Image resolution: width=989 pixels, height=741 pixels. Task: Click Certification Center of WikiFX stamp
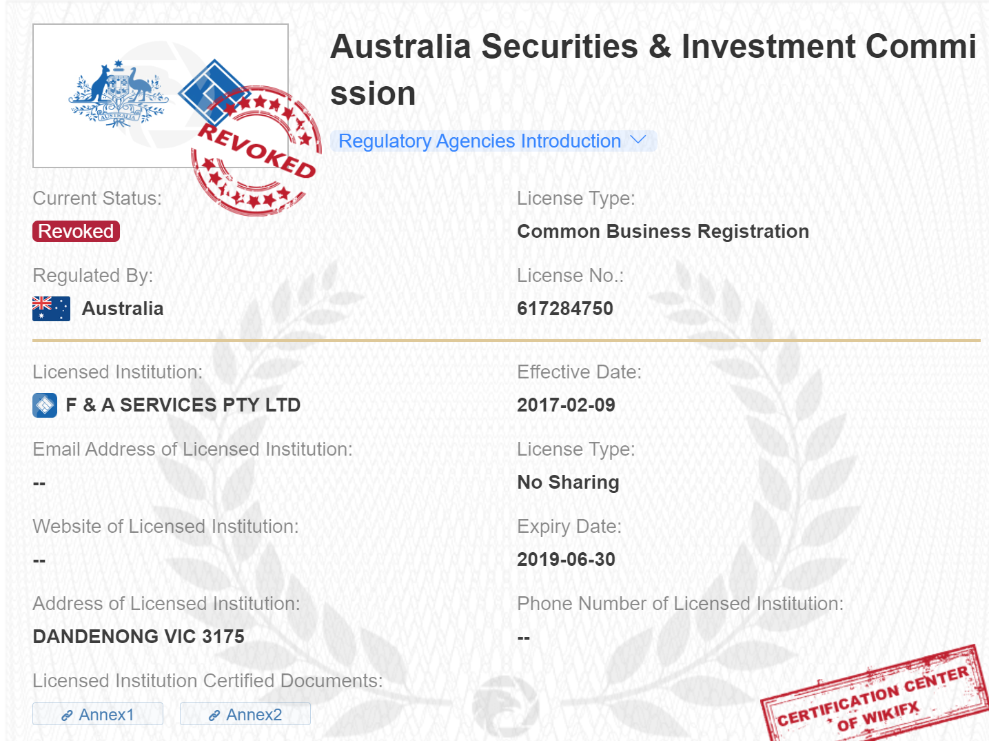[x=874, y=696]
